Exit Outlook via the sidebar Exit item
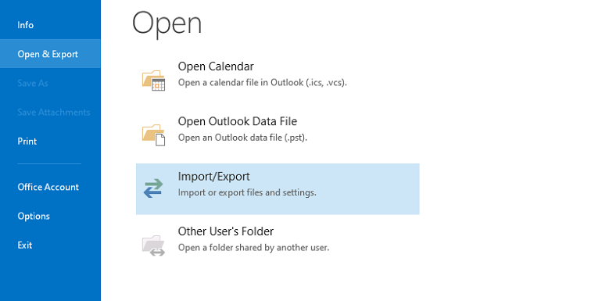Screen dimensions: 609x301 pyautogui.click(x=25, y=245)
